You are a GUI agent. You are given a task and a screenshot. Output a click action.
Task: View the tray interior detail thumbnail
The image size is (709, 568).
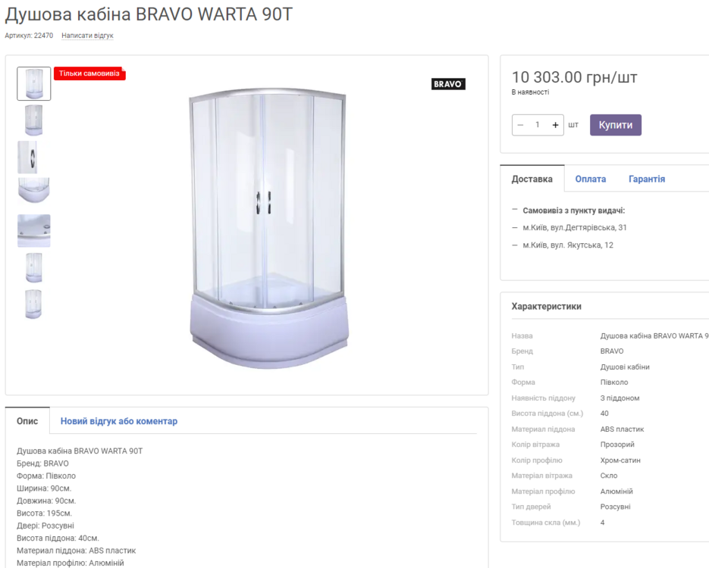34,231
